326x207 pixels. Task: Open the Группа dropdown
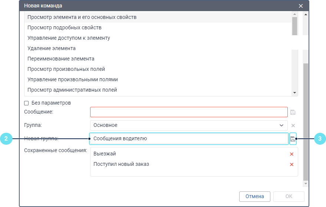(189, 125)
